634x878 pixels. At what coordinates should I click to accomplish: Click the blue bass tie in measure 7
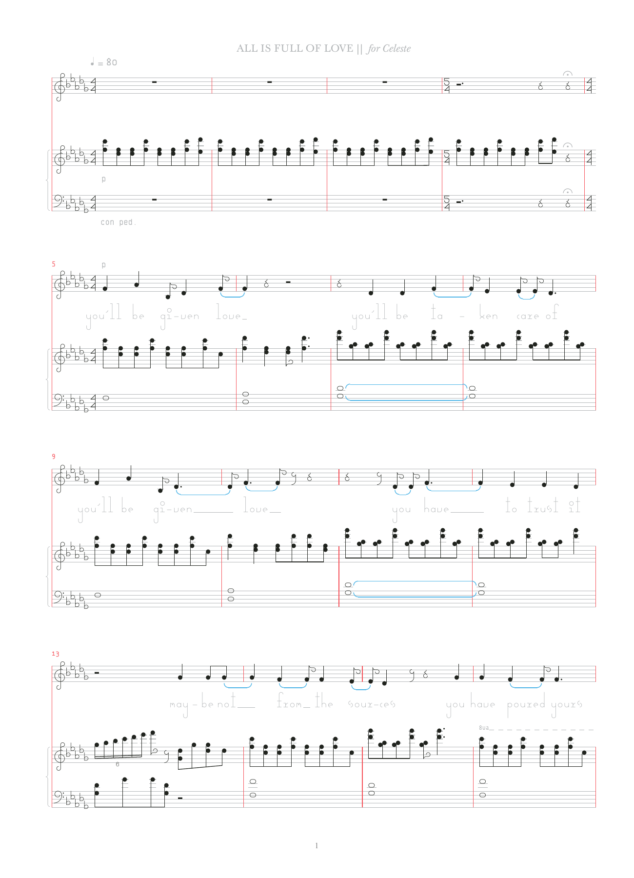(406, 392)
